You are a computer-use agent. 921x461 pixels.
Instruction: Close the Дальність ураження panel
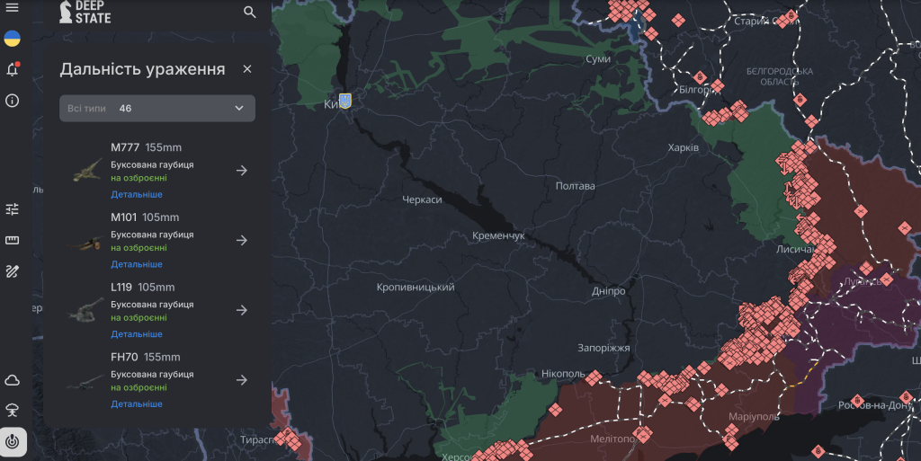[x=247, y=69]
